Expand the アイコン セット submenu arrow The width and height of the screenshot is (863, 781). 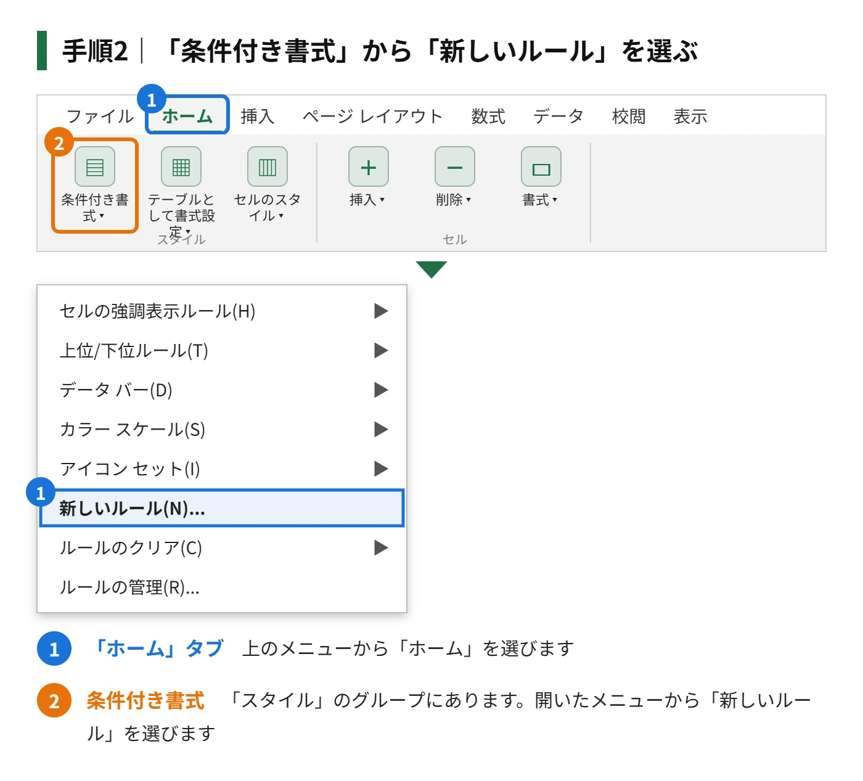point(381,469)
